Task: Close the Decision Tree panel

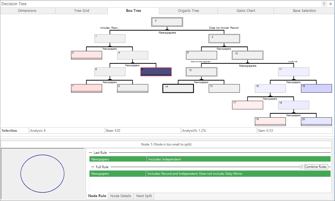Action: (x=331, y=4)
